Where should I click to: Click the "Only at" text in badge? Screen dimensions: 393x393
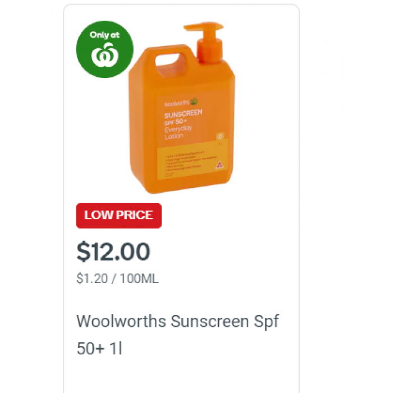pyautogui.click(x=105, y=35)
